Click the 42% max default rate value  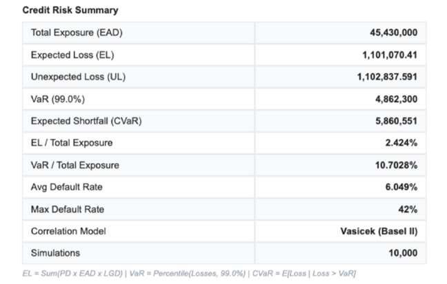coord(408,209)
